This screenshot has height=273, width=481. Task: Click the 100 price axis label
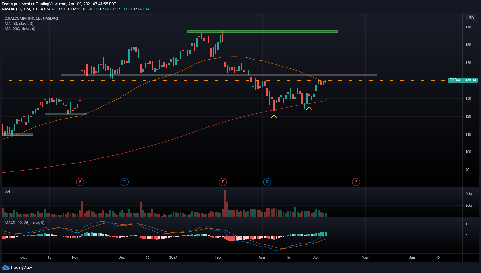pos(468,152)
